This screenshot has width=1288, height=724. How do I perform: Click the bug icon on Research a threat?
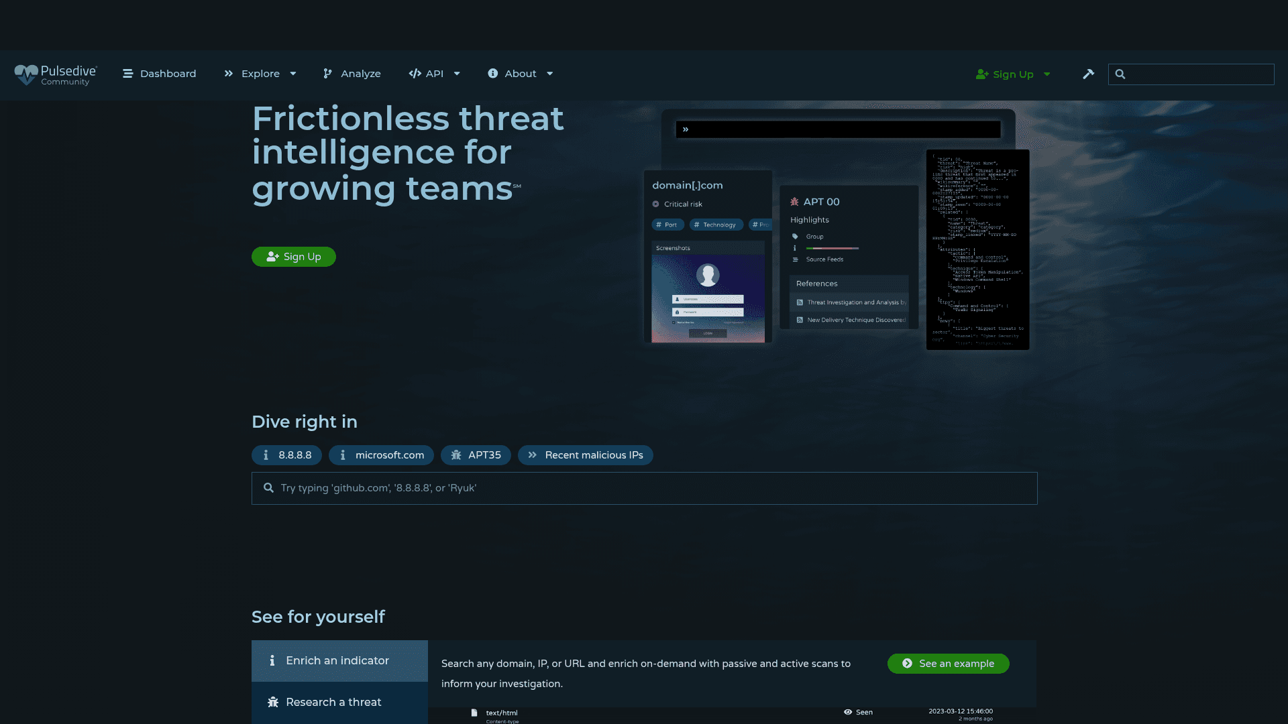click(x=273, y=703)
